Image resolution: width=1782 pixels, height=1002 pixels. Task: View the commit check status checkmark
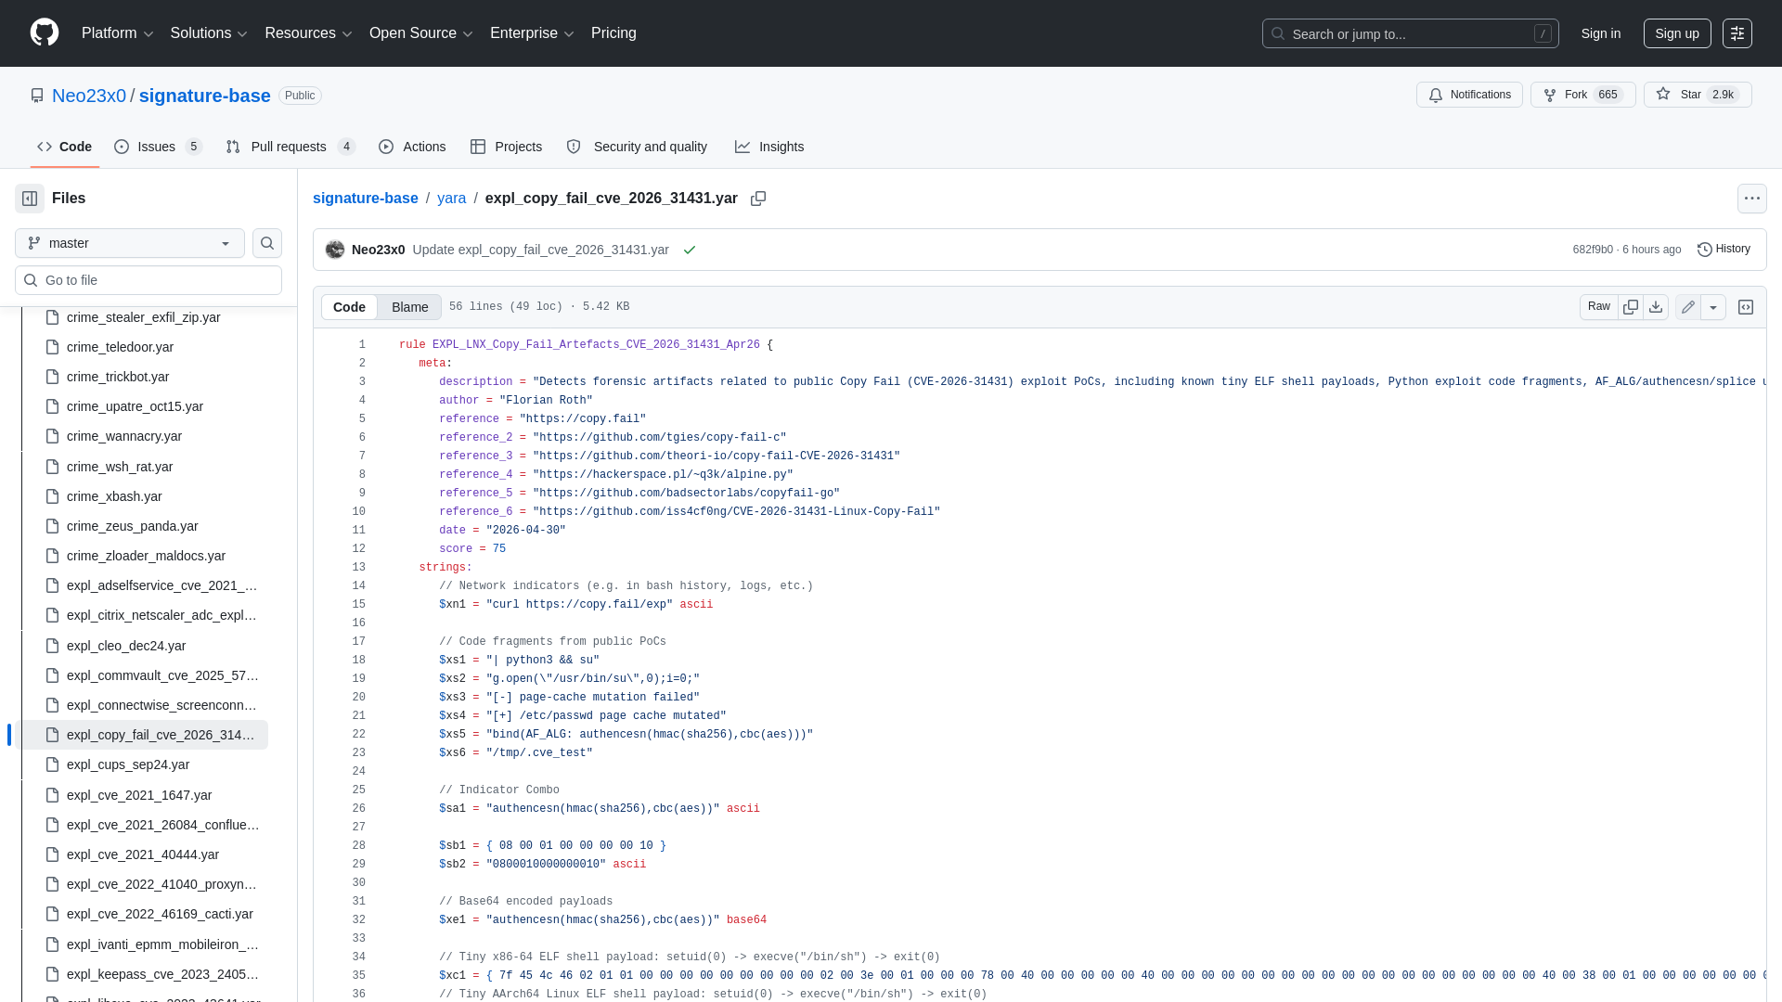click(x=690, y=250)
